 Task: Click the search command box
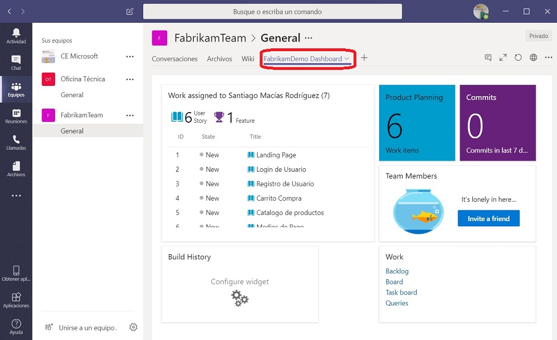pyautogui.click(x=272, y=11)
